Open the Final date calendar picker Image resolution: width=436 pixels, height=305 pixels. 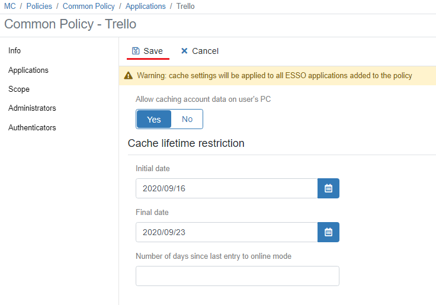328,232
